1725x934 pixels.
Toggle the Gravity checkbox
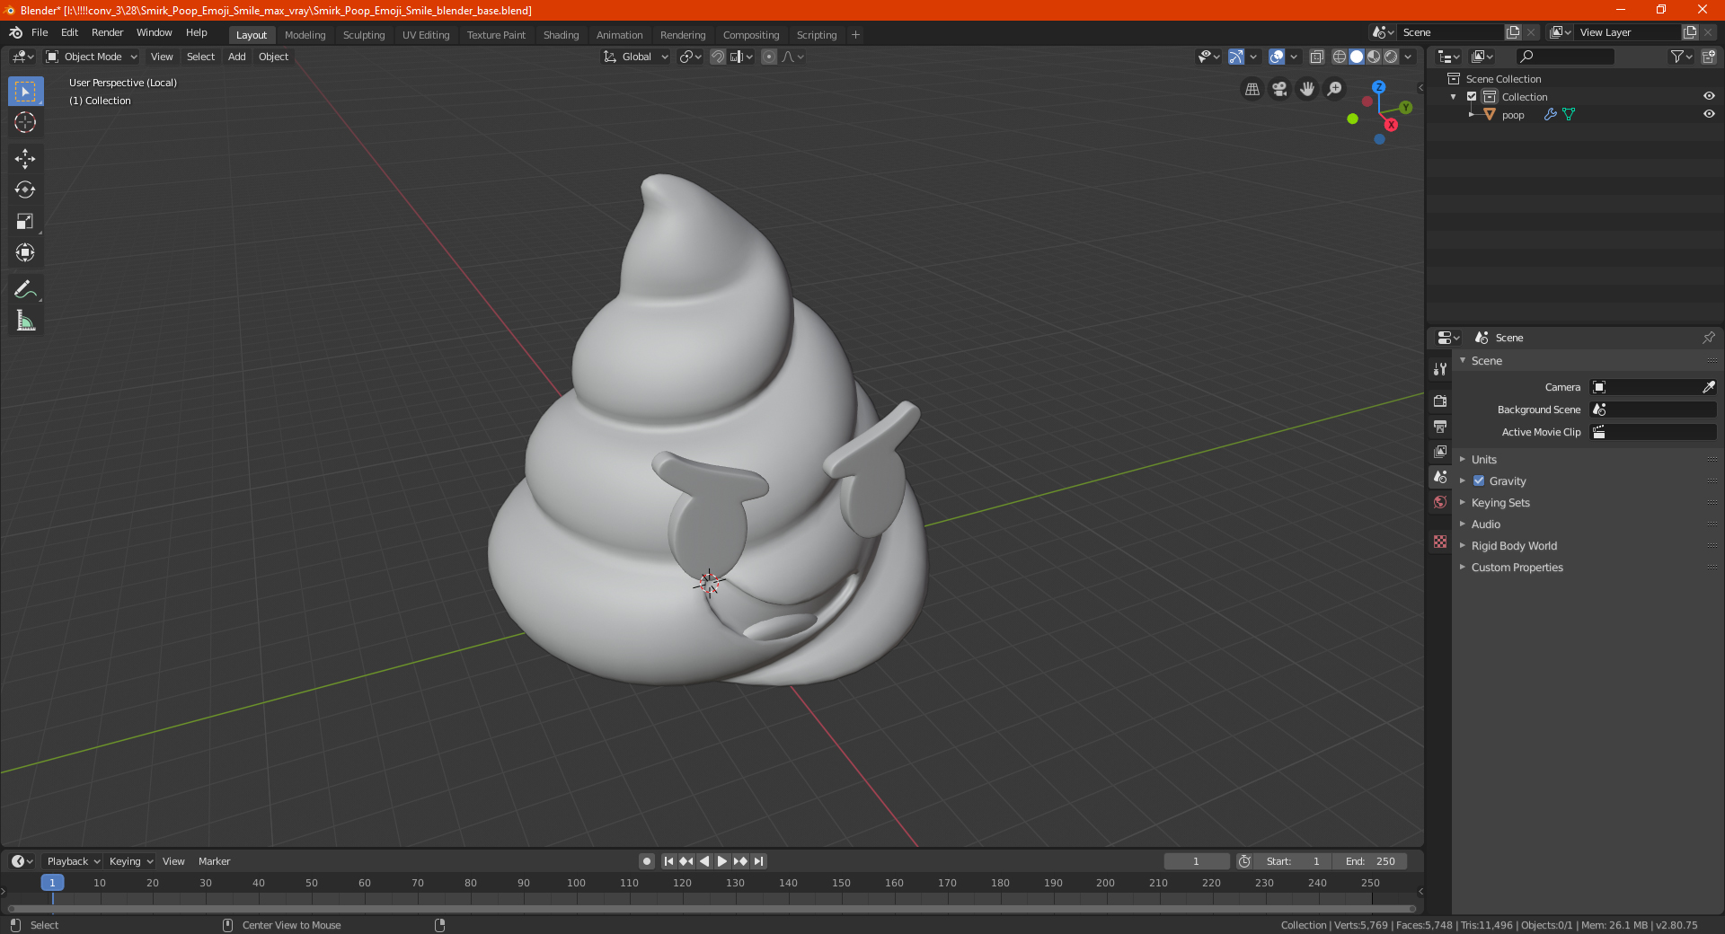coord(1479,480)
